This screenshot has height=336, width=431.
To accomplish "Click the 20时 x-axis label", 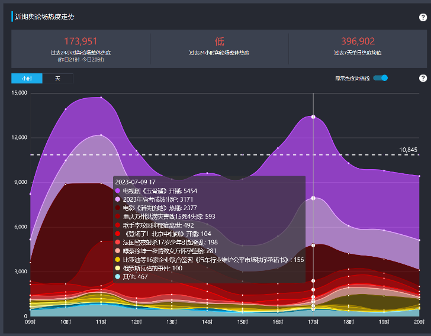I will (419, 322).
